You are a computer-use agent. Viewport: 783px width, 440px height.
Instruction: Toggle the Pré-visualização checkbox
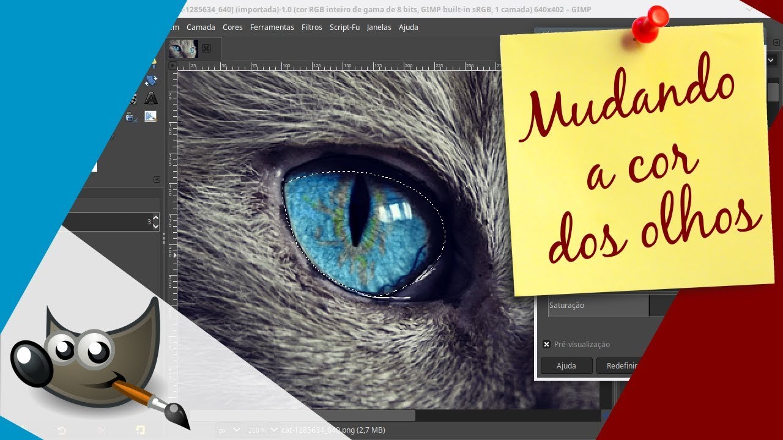pos(547,345)
